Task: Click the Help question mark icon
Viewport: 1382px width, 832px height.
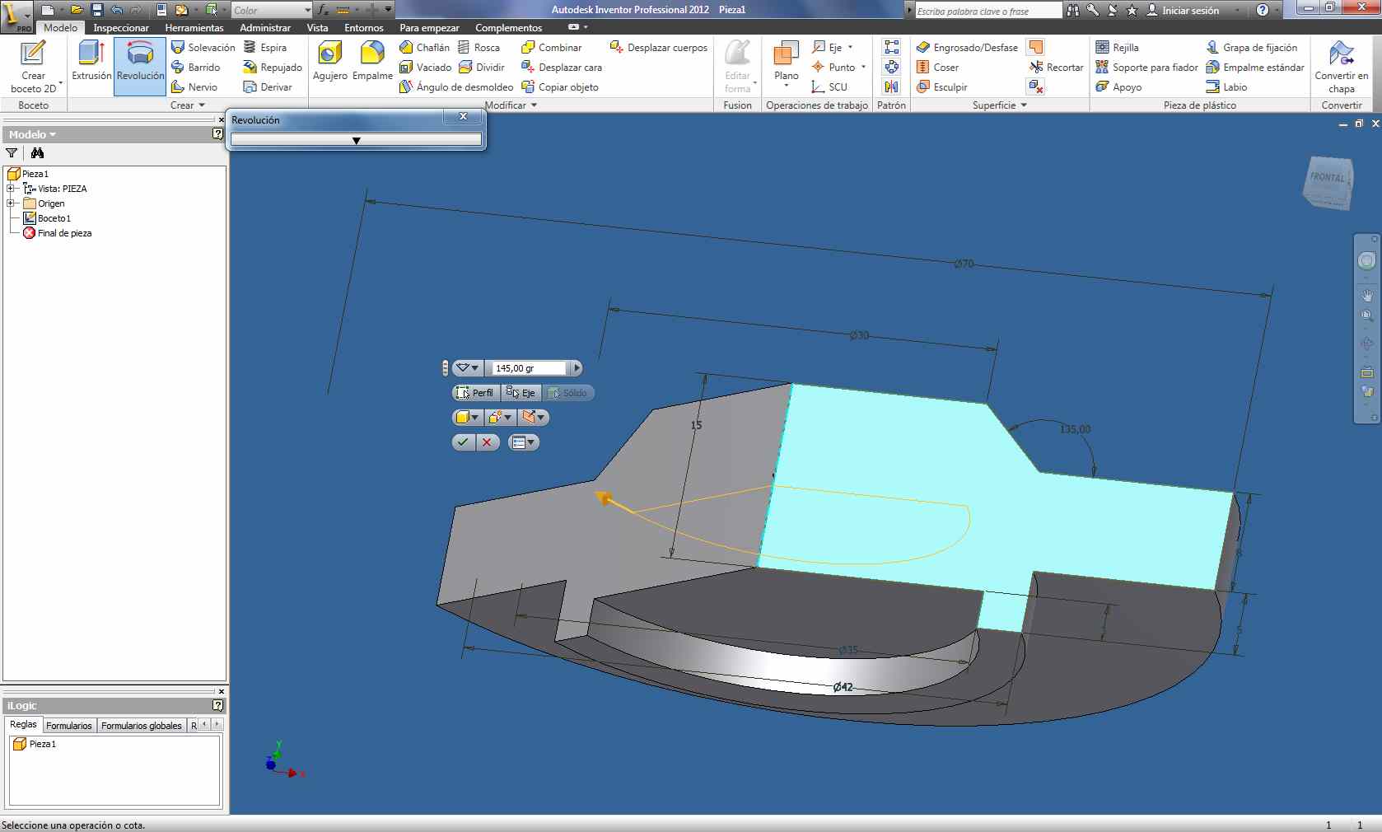Action: tap(1263, 10)
